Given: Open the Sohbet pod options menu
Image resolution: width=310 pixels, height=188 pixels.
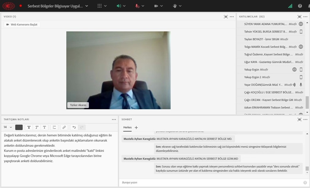Looking at the screenshot, I should (306, 120).
